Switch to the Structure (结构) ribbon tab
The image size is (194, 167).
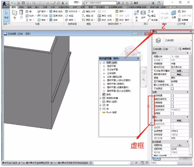pyautogui.click(x=21, y=7)
